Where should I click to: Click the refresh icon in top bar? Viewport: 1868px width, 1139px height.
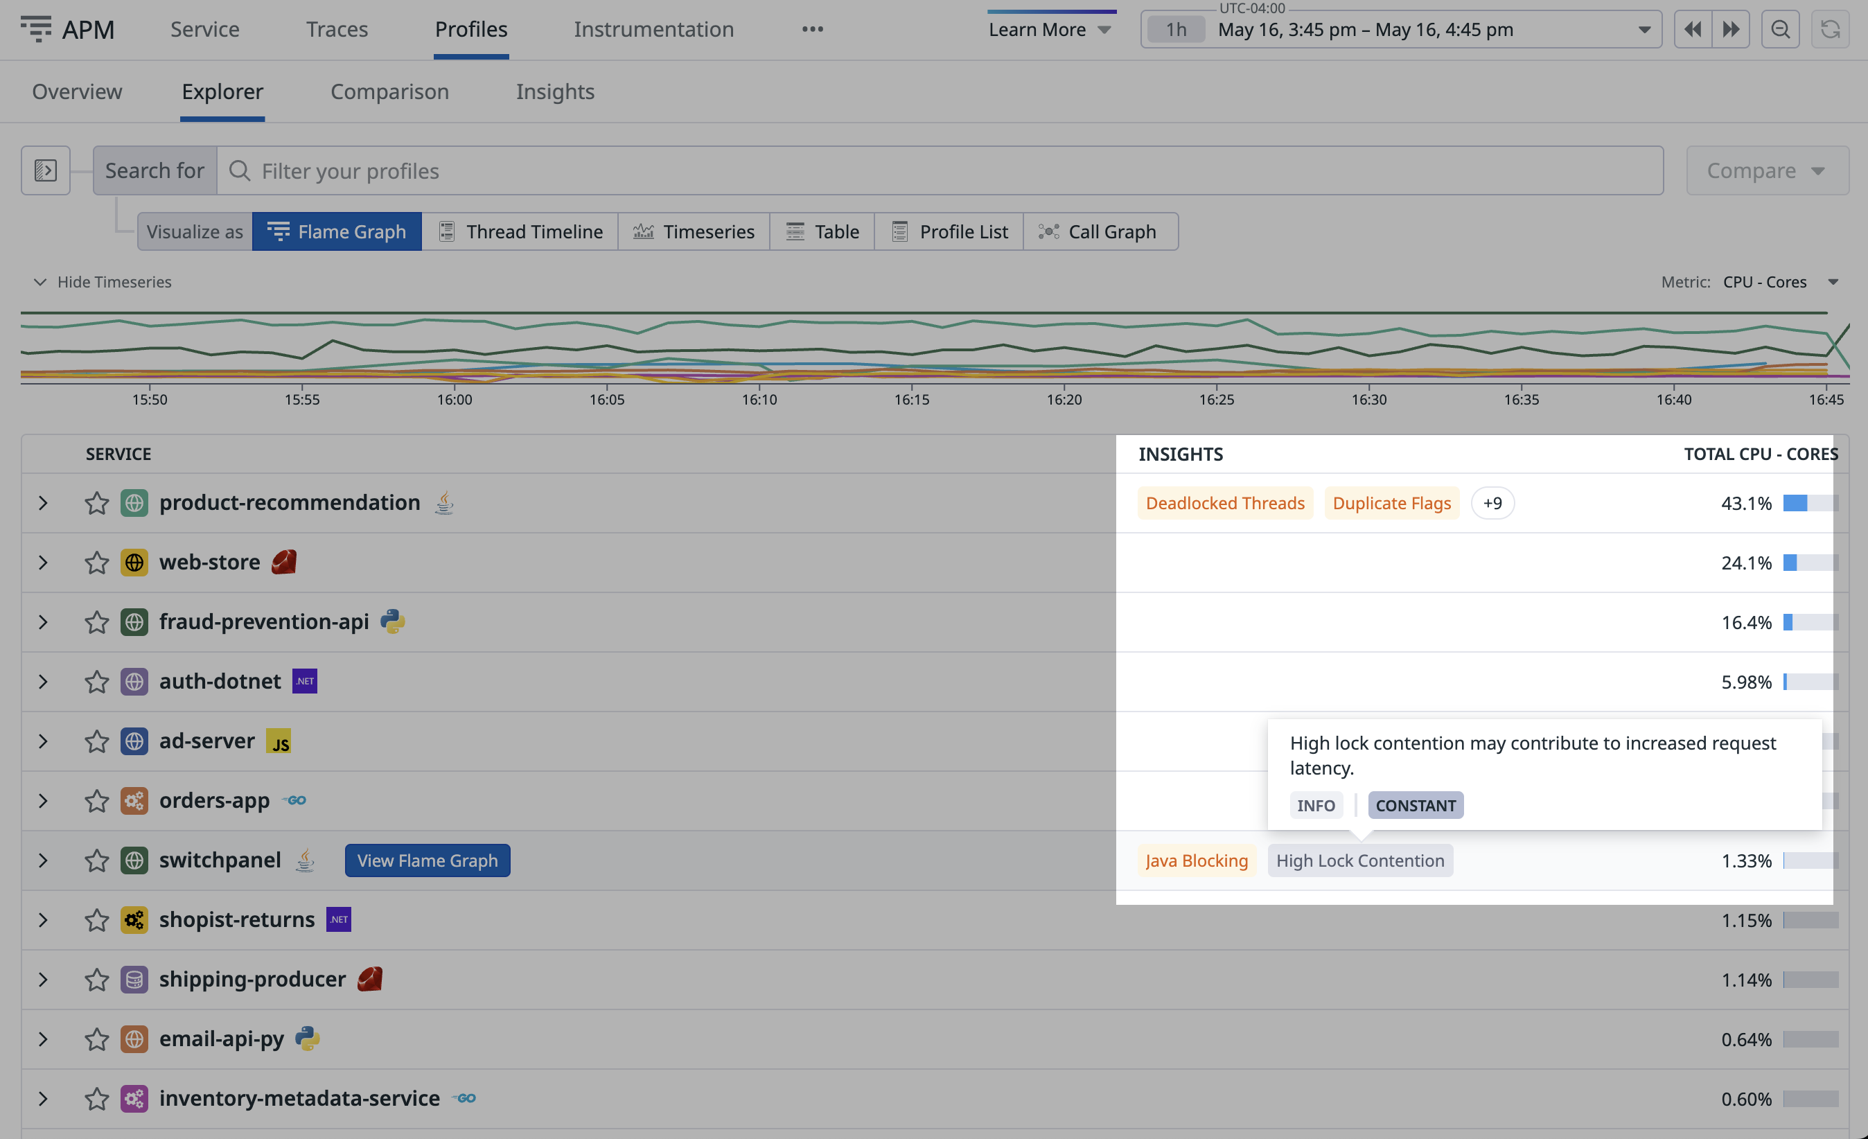tap(1829, 30)
